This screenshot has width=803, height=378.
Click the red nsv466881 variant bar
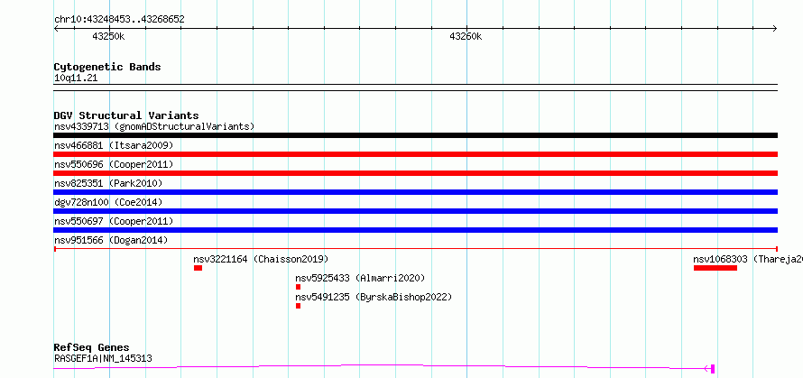415,154
